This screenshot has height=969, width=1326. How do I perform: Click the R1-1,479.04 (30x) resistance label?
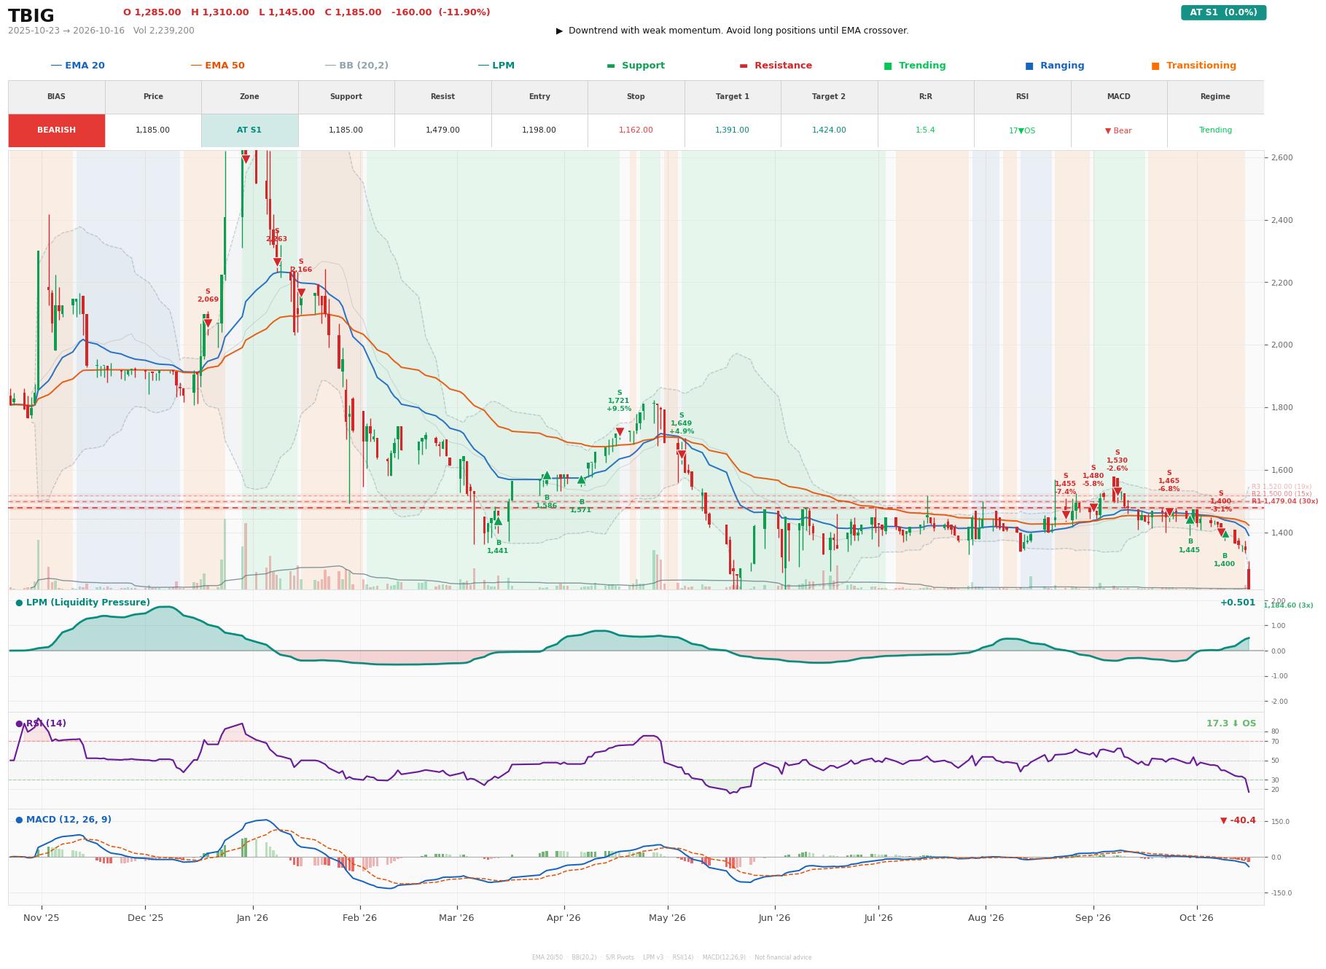tap(1284, 501)
